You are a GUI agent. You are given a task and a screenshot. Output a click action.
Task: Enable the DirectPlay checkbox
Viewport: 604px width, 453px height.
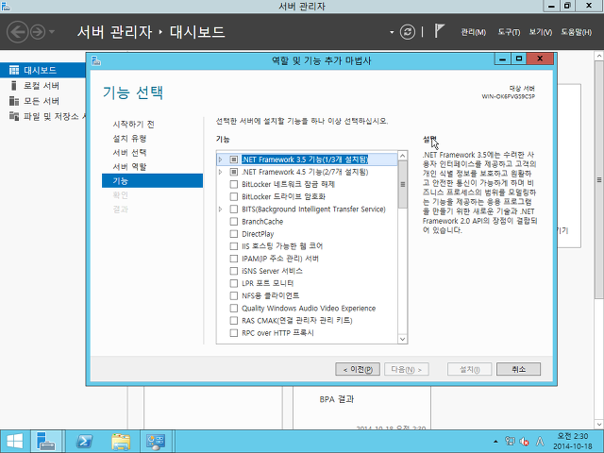pyautogui.click(x=233, y=234)
